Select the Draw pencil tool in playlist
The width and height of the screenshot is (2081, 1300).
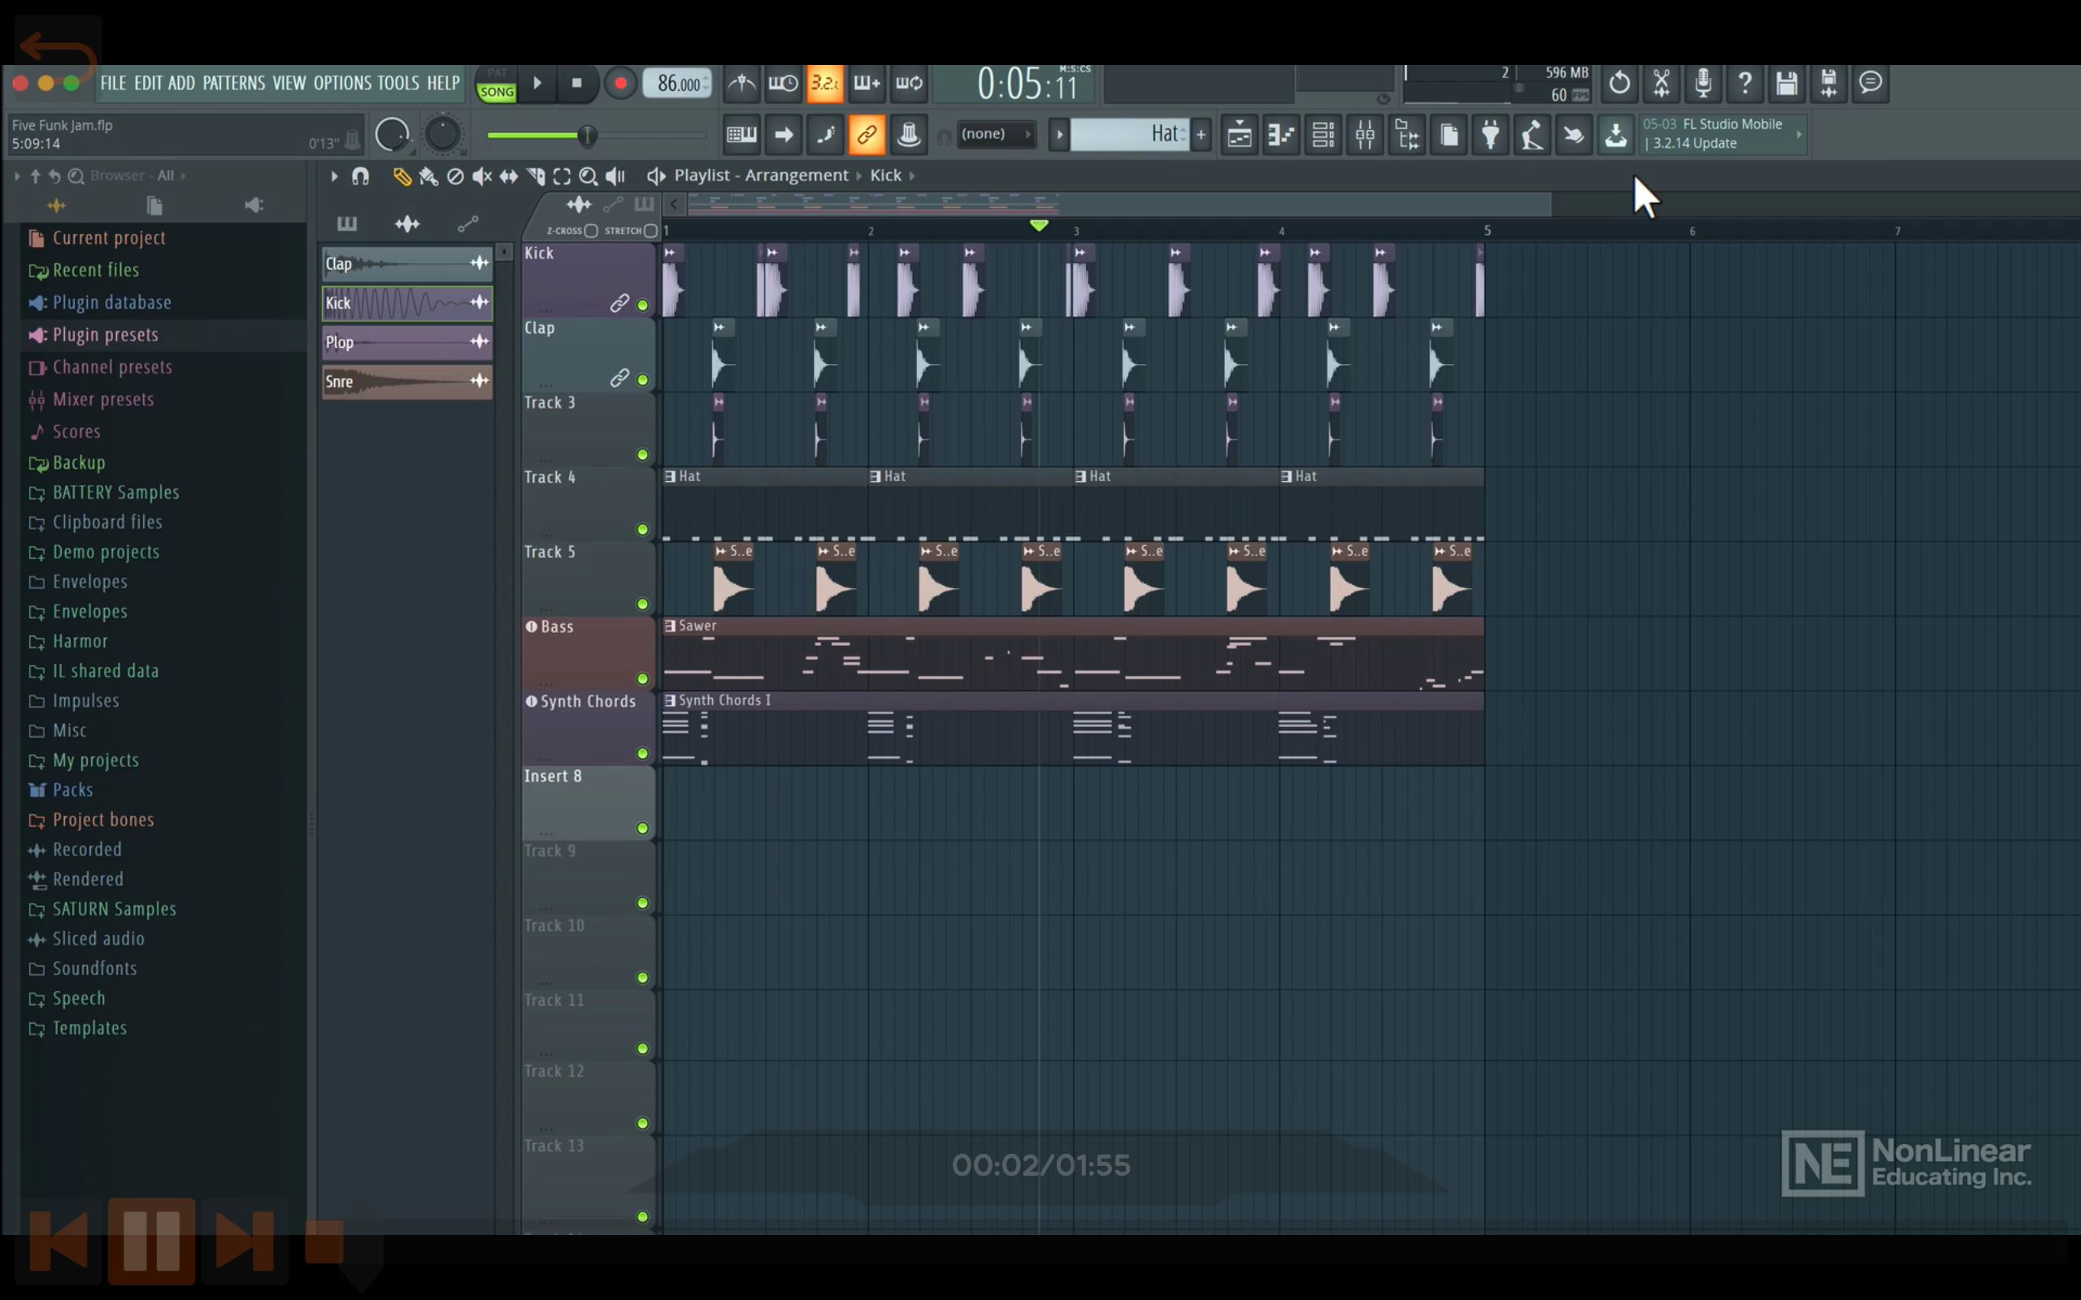[402, 176]
